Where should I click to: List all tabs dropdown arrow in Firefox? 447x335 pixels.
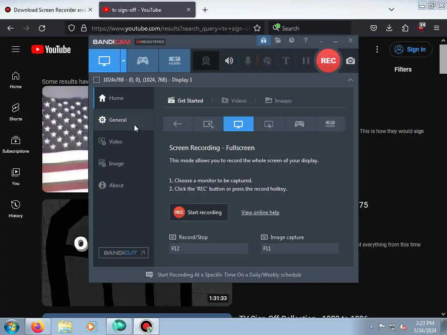(x=392, y=10)
